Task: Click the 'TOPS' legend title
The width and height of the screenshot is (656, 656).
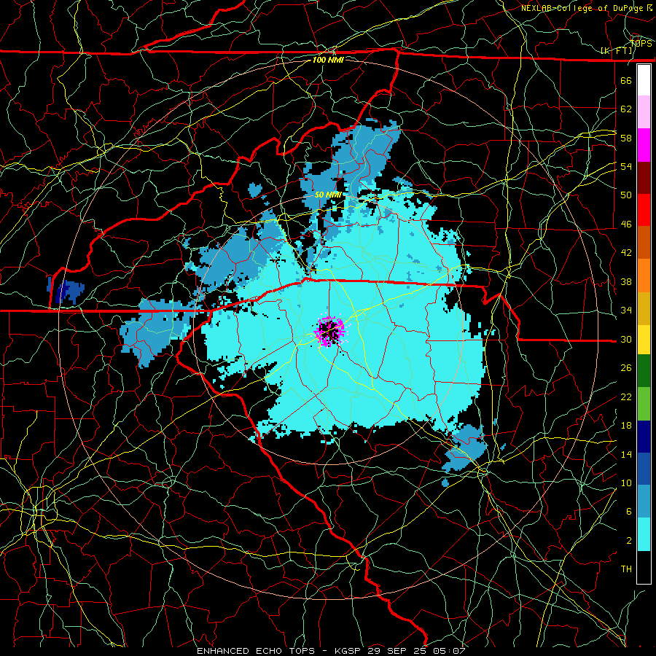Action: (x=641, y=44)
